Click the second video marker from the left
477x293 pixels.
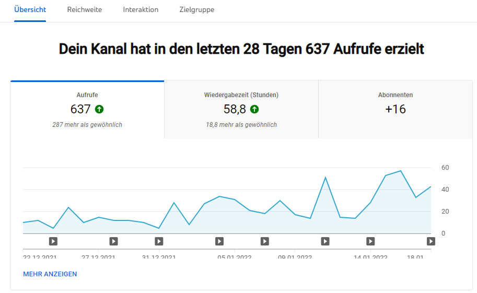coord(113,241)
